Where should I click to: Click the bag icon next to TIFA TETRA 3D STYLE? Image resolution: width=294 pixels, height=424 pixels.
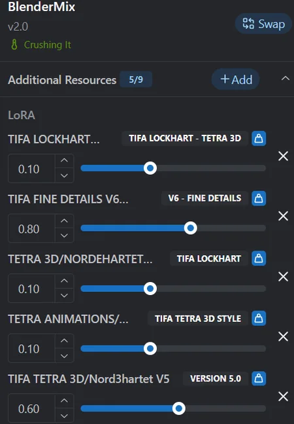[x=259, y=318]
